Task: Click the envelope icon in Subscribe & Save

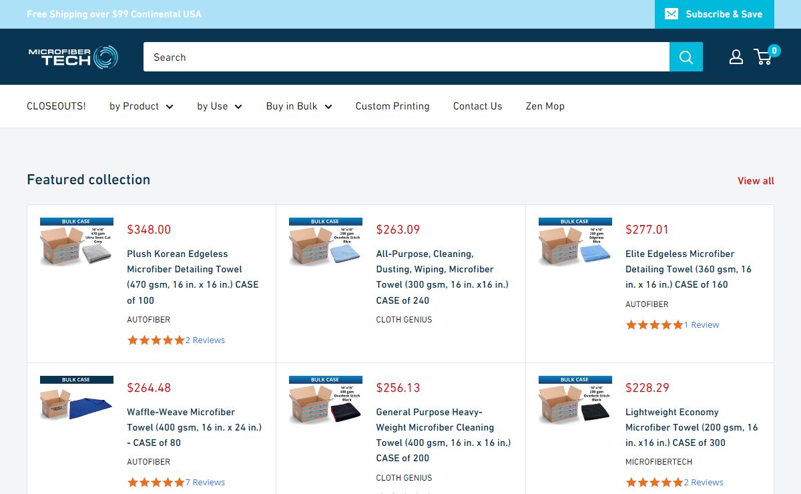Action: coord(672,14)
